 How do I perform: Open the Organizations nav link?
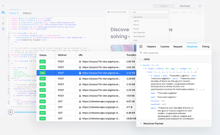(x=175, y=12)
